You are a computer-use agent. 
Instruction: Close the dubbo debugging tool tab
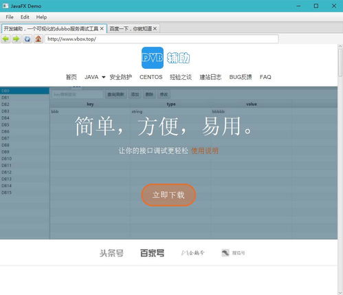102,29
